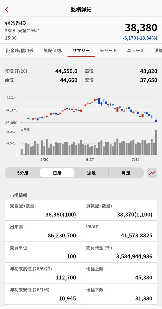Tap the 出来高 volume bar chart
The width and height of the screenshot is (162, 309).
point(89,142)
